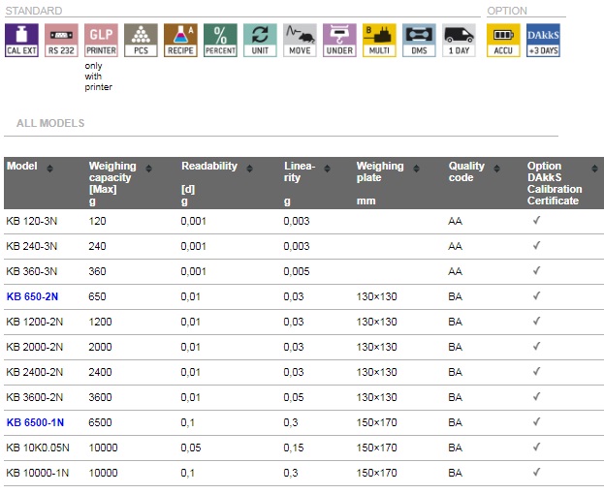Click the PCS piece counting icon
604x494 pixels.
pyautogui.click(x=141, y=40)
